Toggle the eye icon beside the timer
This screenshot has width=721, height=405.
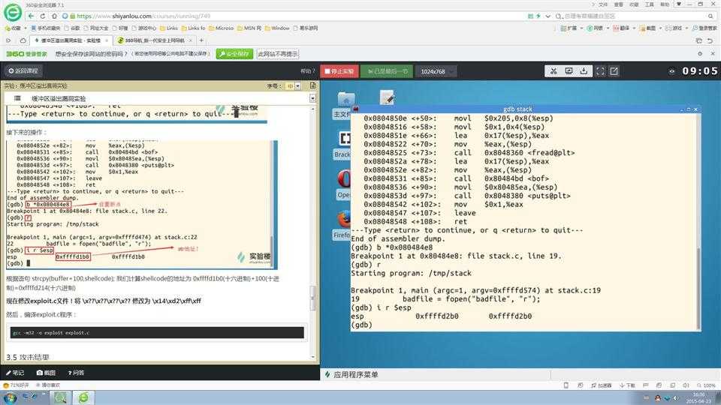(671, 71)
